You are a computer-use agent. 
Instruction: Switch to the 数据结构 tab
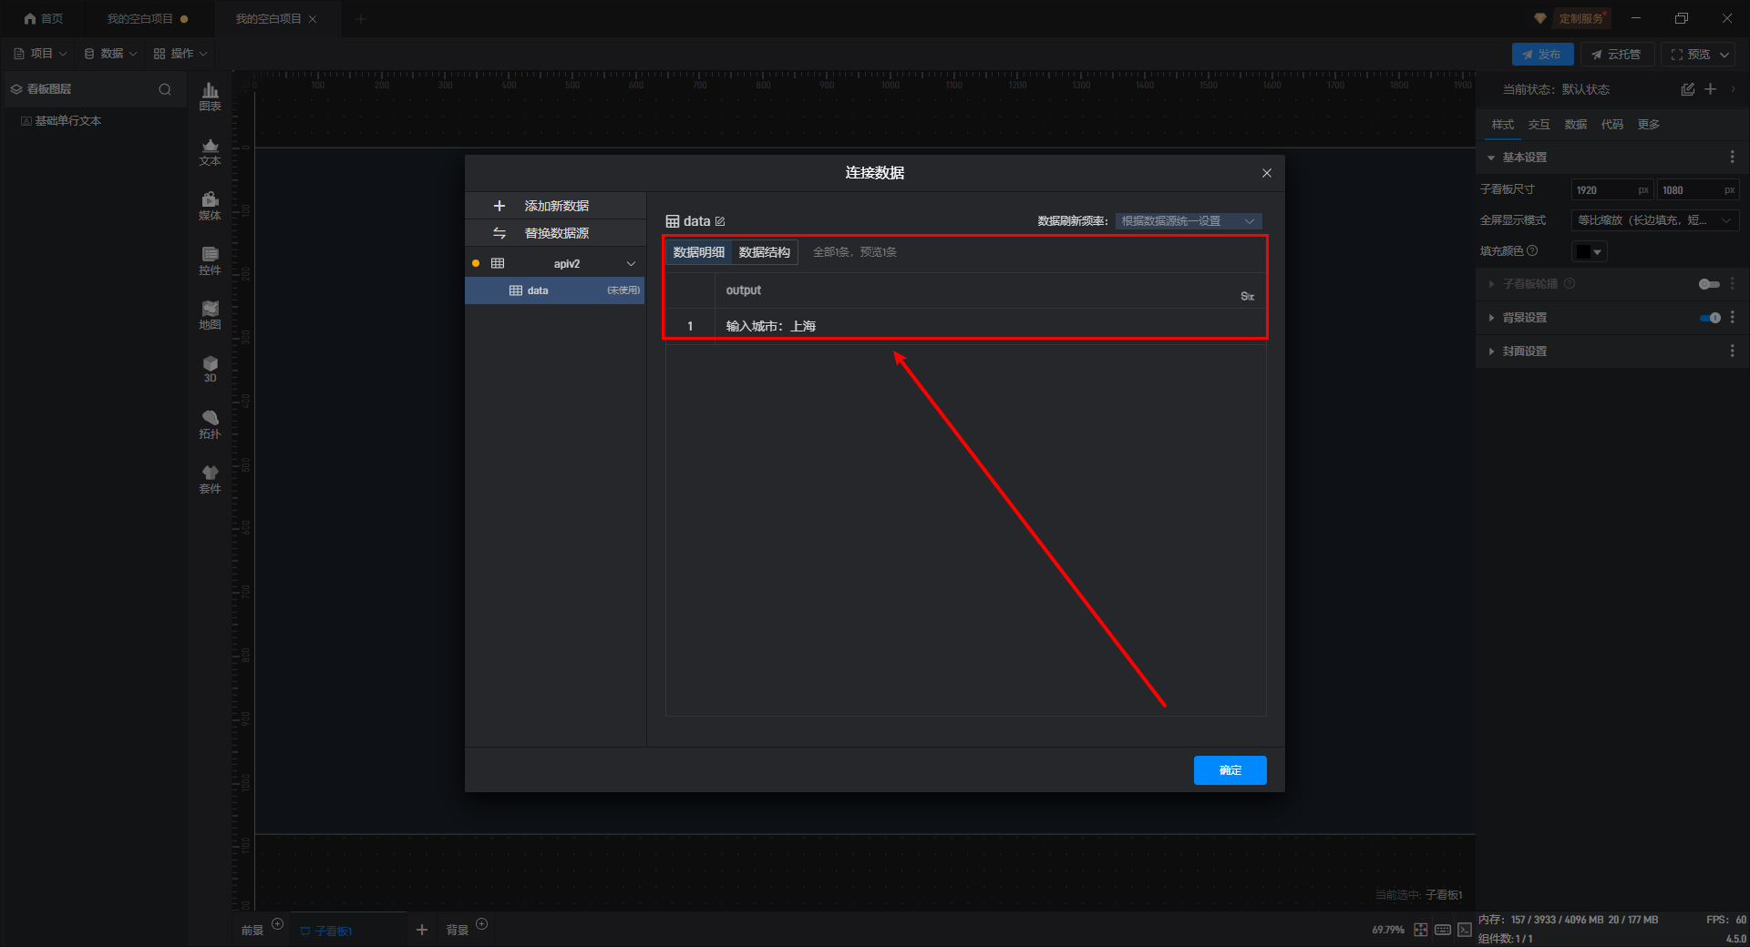point(764,252)
